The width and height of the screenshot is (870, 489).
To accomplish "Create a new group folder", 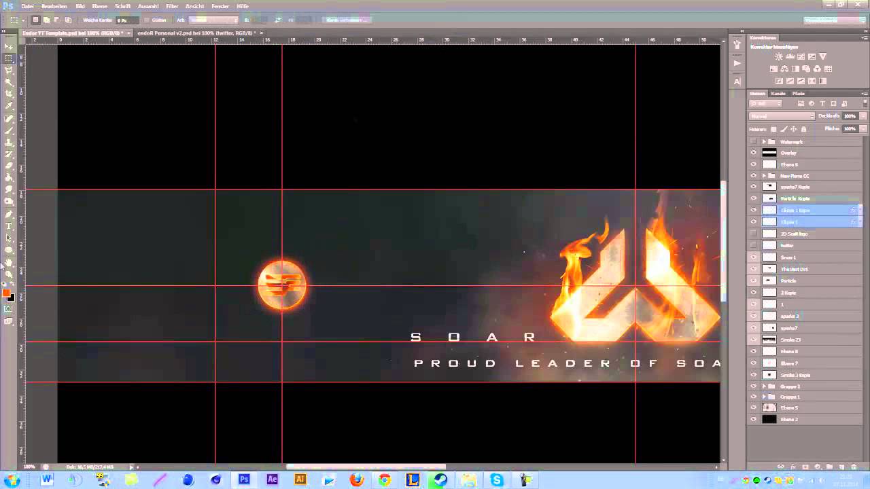I will tap(830, 467).
